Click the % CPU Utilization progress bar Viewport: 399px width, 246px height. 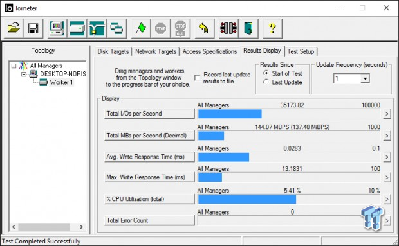point(289,199)
